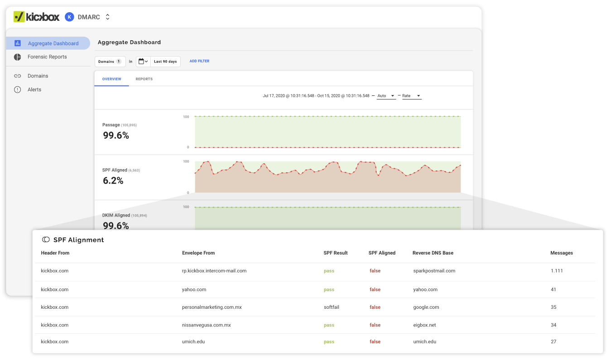Click the Domains link icon

pyautogui.click(x=17, y=76)
